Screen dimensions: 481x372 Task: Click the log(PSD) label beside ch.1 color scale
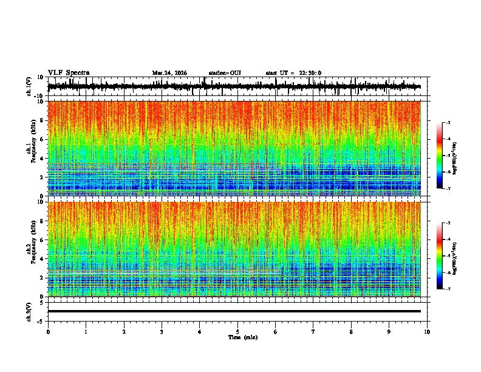point(455,159)
